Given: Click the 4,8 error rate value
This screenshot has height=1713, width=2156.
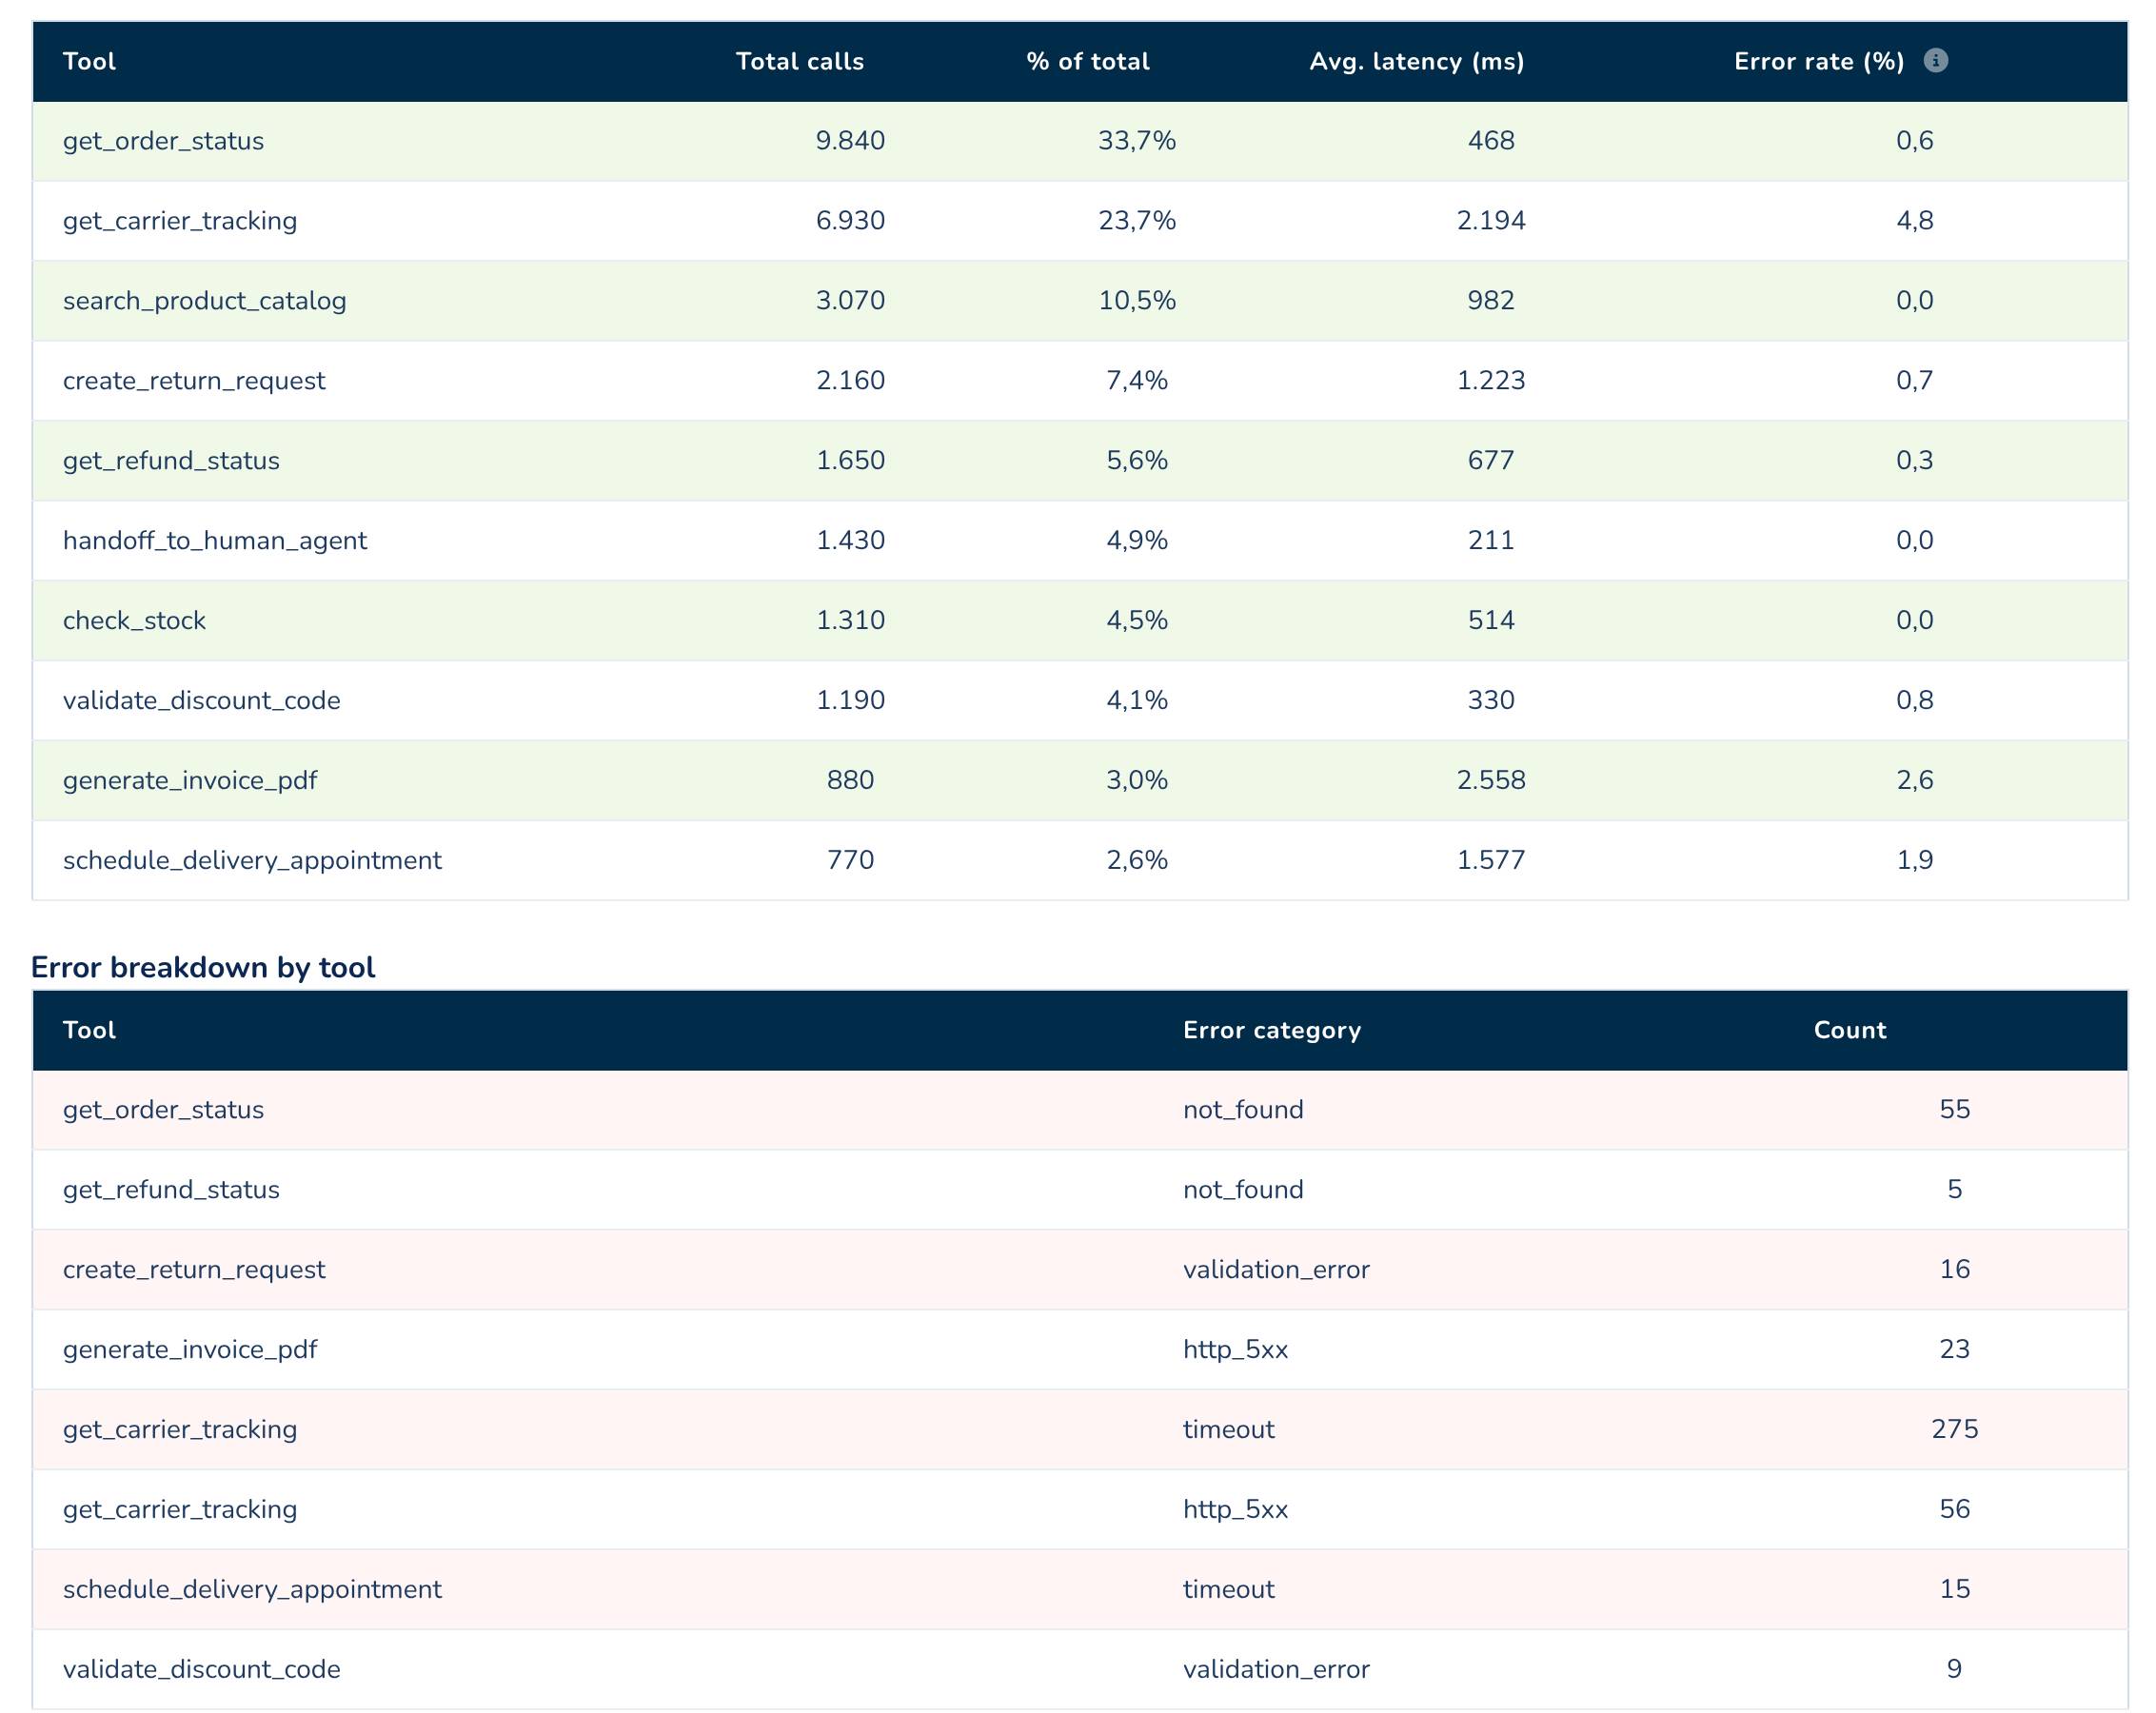Looking at the screenshot, I should coord(1914,221).
